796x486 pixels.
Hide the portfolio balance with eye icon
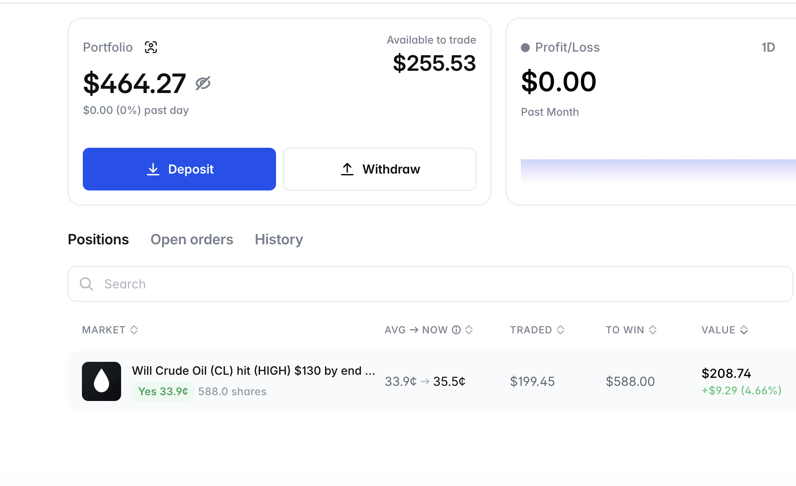click(x=203, y=83)
